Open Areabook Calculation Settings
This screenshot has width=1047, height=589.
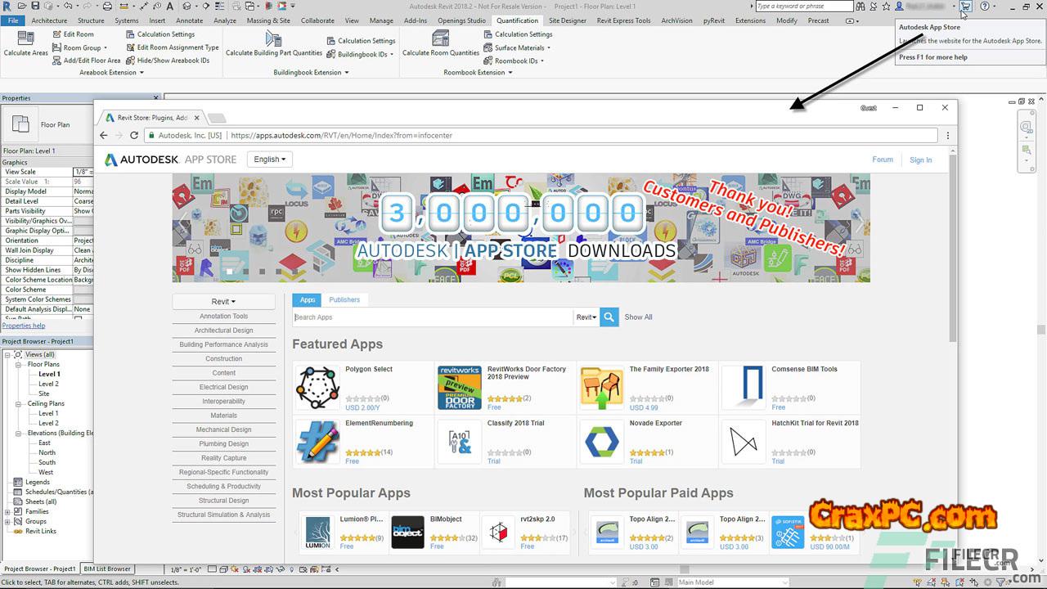(160, 34)
